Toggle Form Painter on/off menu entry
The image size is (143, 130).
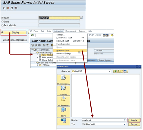tap(70, 38)
